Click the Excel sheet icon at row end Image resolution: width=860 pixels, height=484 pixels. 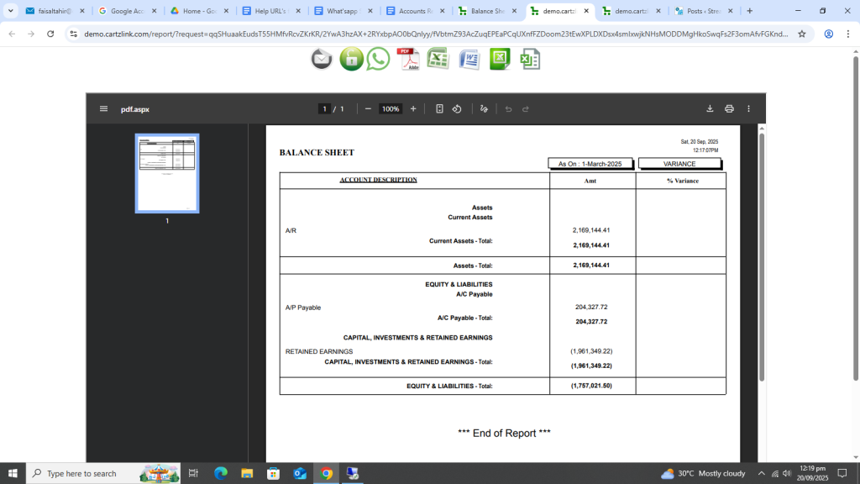(530, 59)
